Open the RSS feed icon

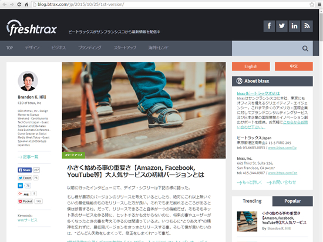(307, 26)
